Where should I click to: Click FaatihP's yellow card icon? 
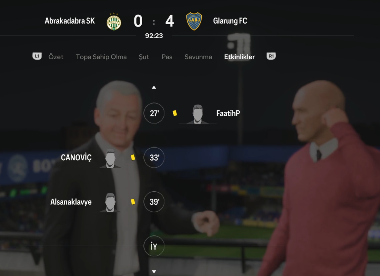click(x=175, y=113)
